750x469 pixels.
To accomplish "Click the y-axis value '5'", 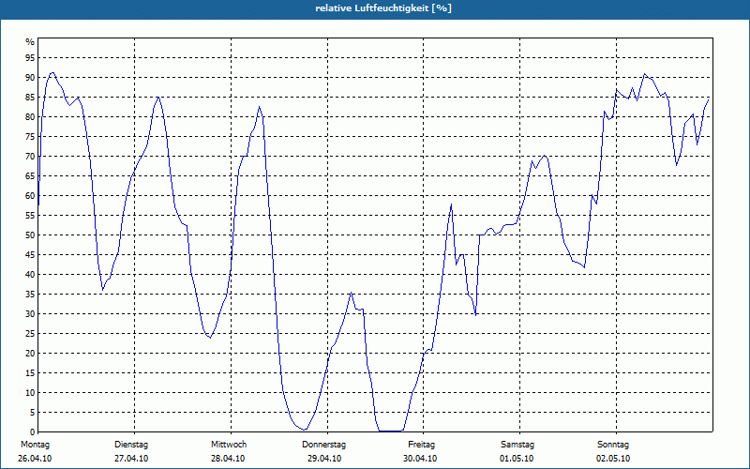I will tap(33, 413).
